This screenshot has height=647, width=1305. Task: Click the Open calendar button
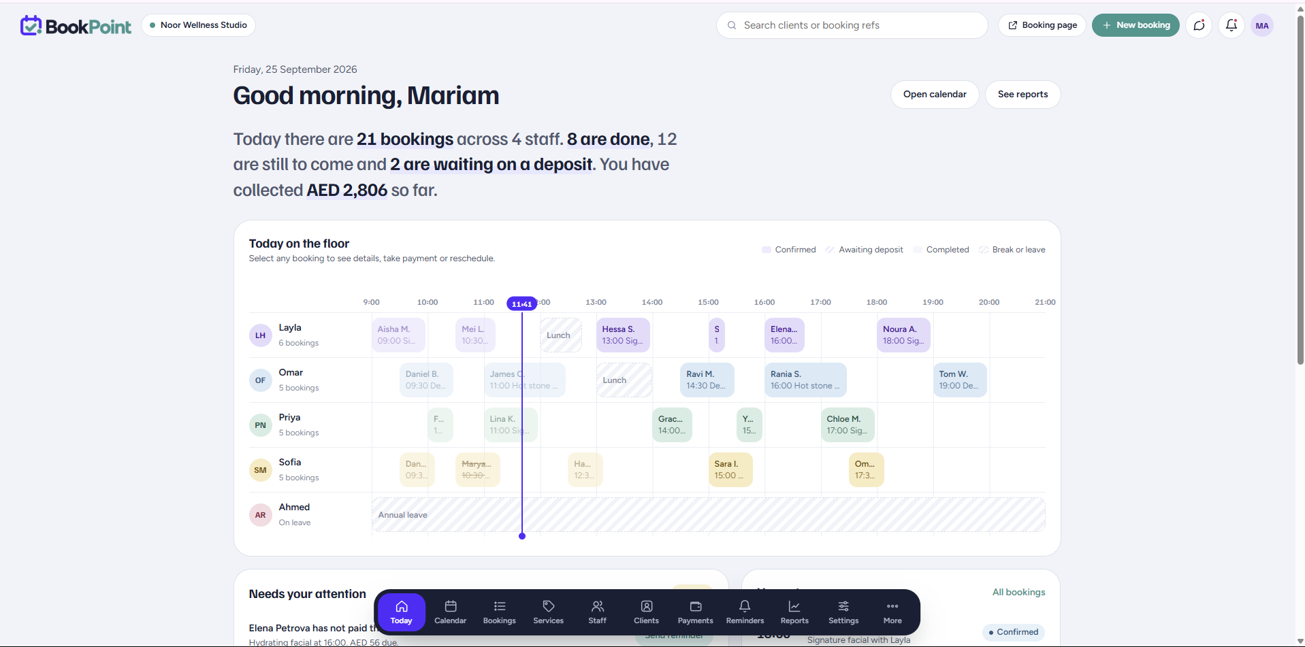tap(935, 95)
